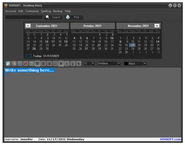Select November 8 in calendar
Screen dimensions: 185x145
(120, 42)
